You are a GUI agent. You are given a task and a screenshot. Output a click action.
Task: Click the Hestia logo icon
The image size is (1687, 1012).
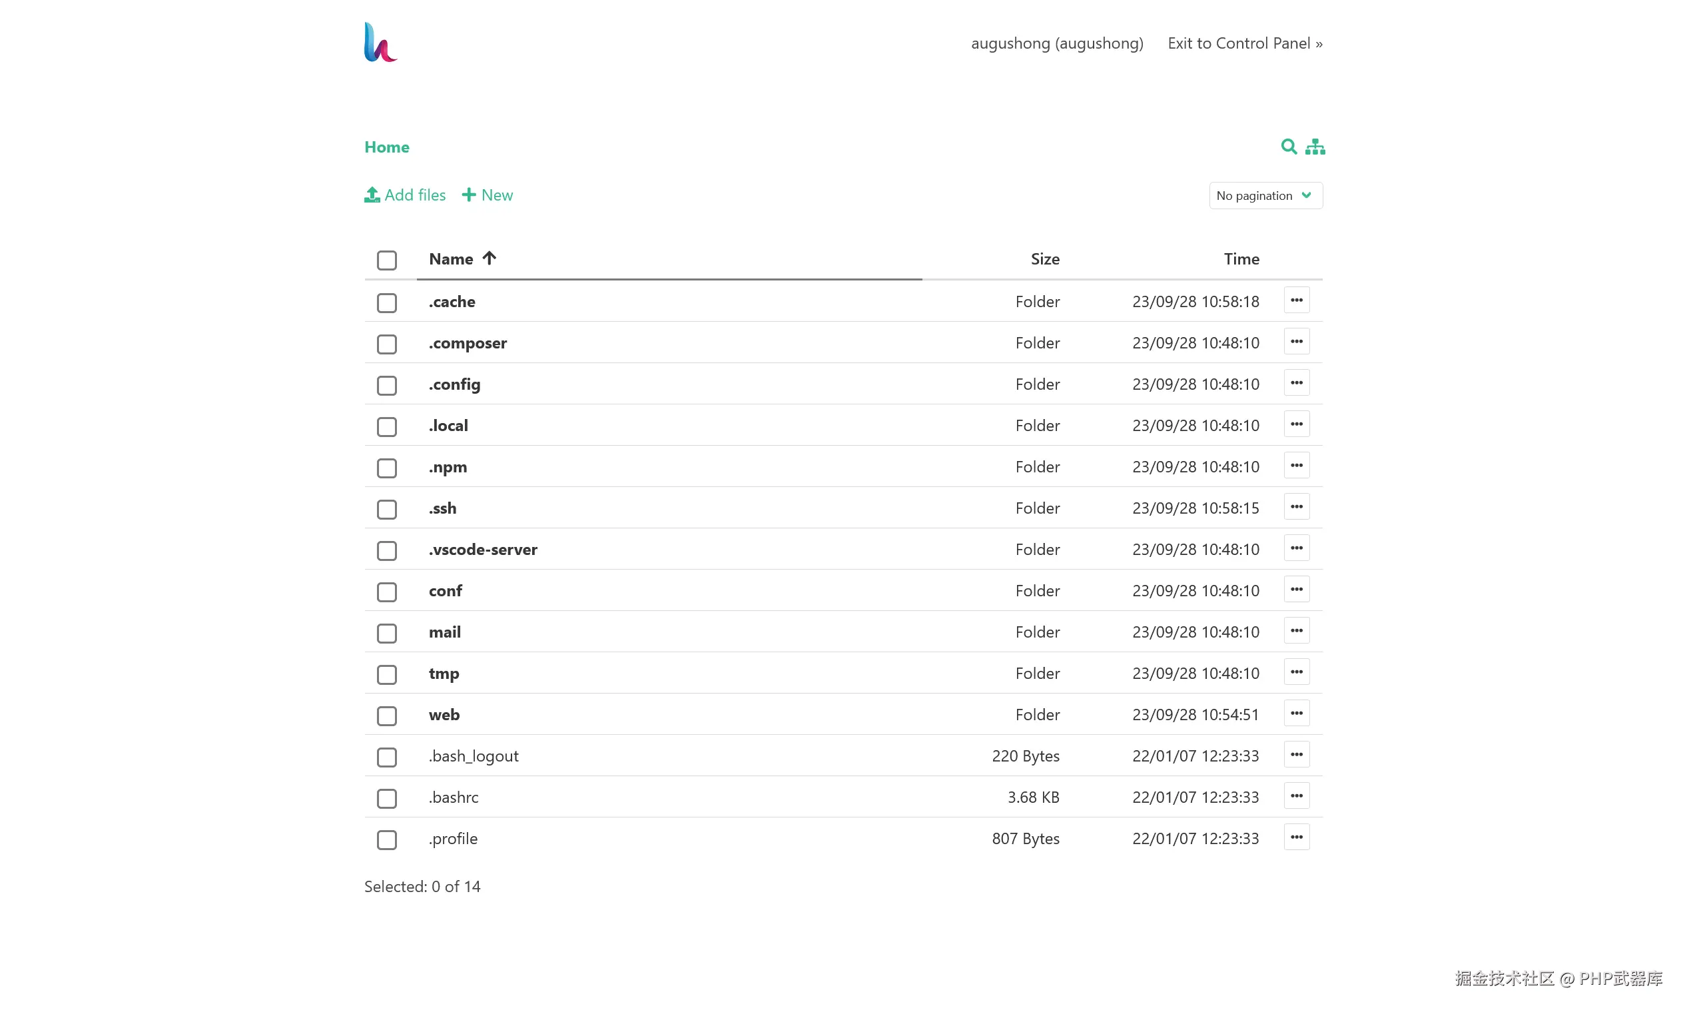point(380,42)
